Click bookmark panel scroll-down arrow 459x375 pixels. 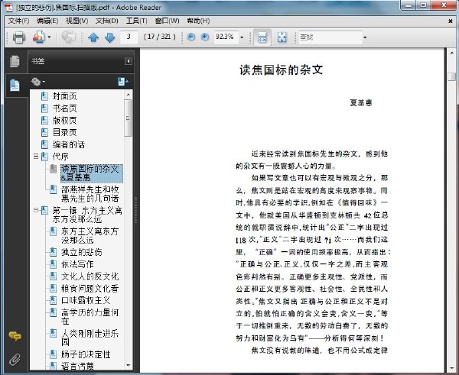(129, 365)
